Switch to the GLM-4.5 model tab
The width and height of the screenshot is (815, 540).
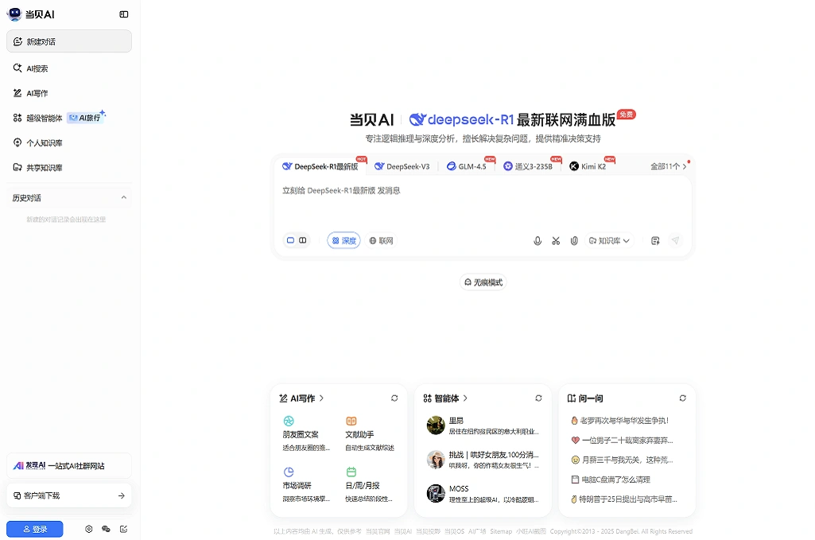pos(467,167)
